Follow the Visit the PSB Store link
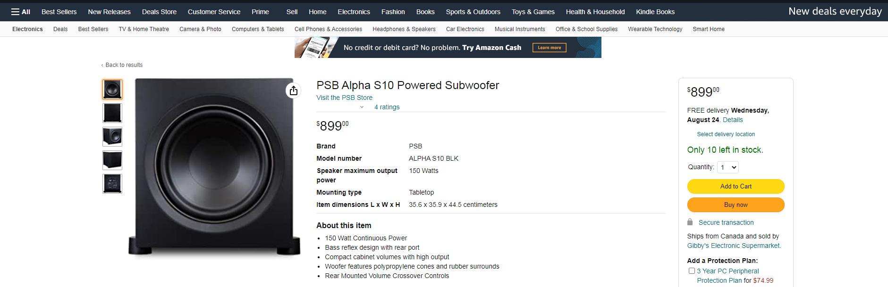Screen dimensions: 888x287 [344, 98]
